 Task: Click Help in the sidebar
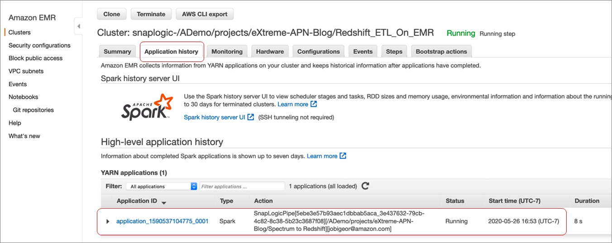15,123
